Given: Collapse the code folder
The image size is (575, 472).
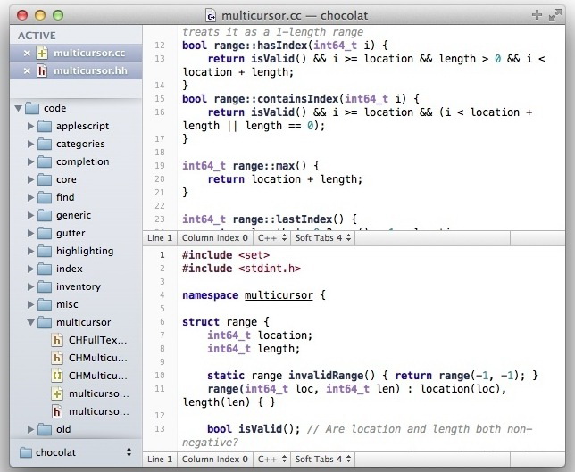Looking at the screenshot, I should [x=20, y=108].
